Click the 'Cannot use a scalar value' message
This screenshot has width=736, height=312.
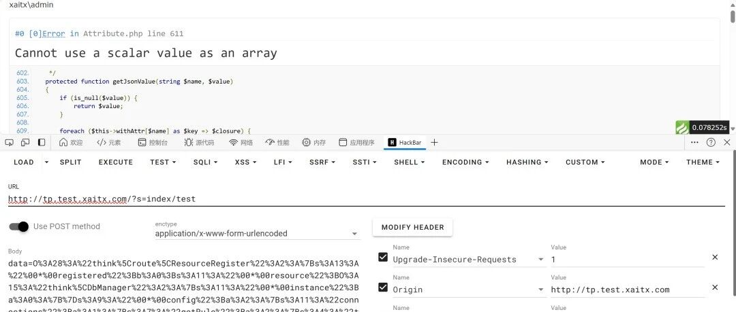coord(146,53)
